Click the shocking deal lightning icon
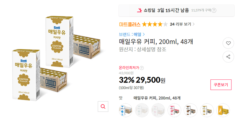 (x=139, y=10)
